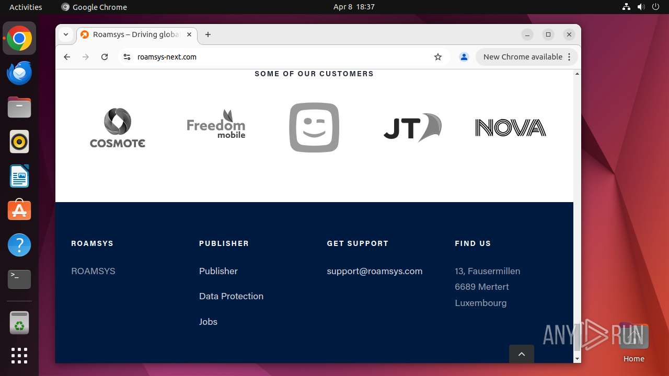Click the '6689 Mertert' address line

[482, 287]
